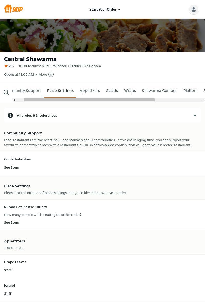
Task: Click the menu search magnifier icon
Action: (x=6, y=92)
